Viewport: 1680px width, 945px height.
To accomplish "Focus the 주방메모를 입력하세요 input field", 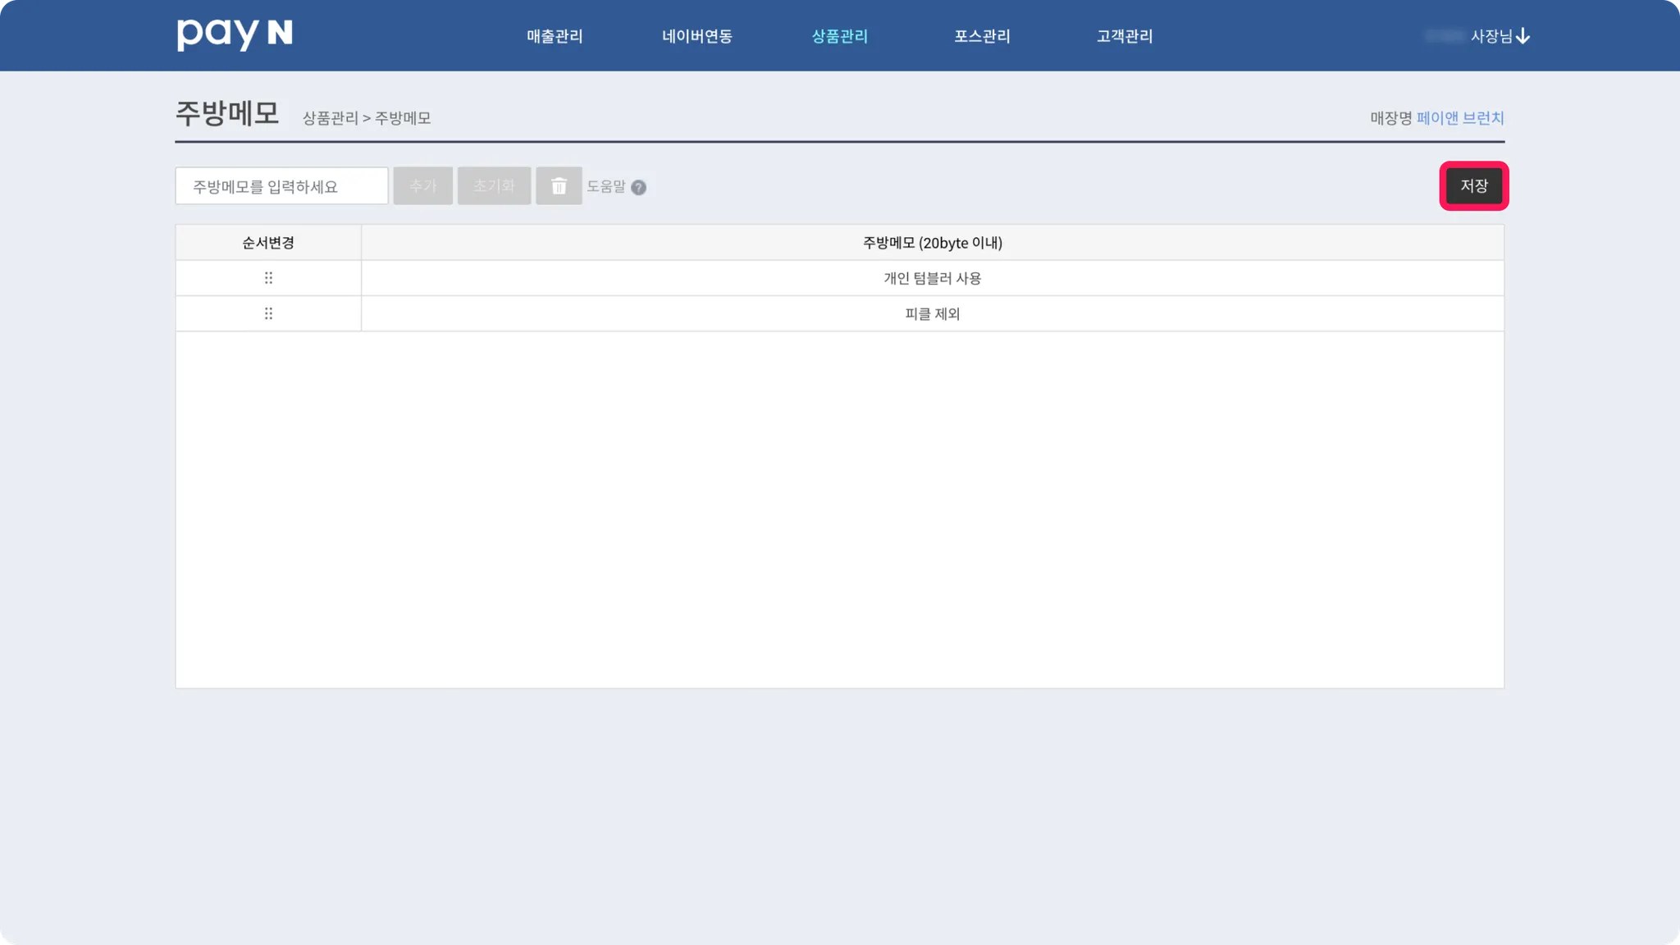I will click(x=281, y=186).
